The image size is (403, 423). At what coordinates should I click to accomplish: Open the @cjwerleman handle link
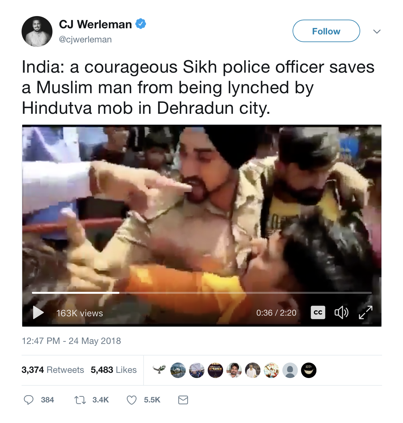point(85,40)
